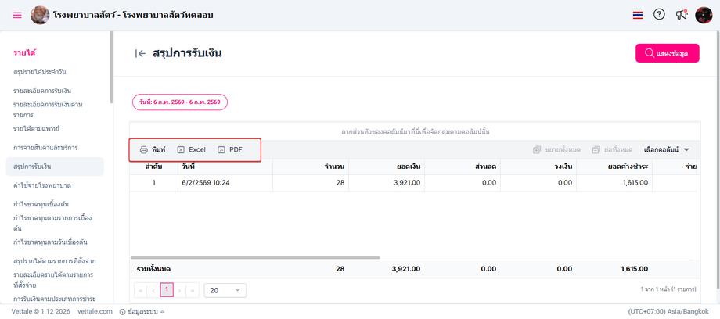This screenshot has height=319, width=720.
Task: Print the report with พิมพ์
Action: 153,149
